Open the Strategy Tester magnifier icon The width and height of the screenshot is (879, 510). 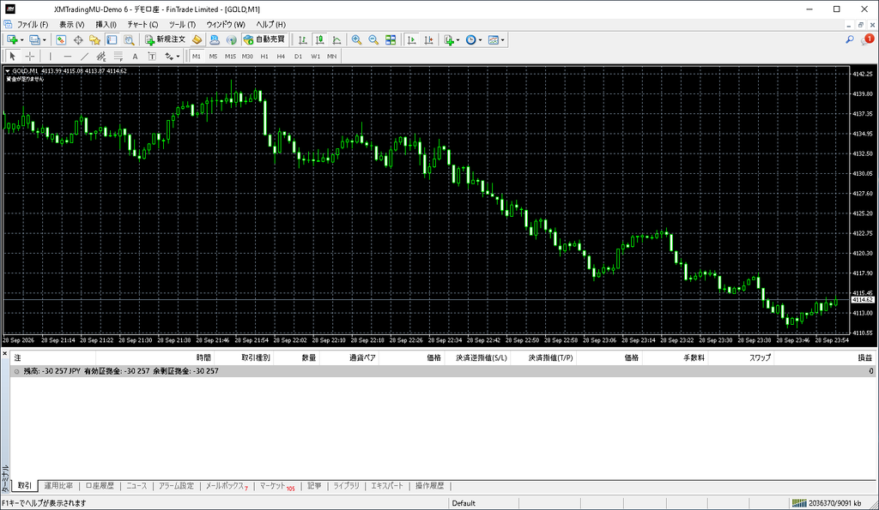click(x=129, y=39)
